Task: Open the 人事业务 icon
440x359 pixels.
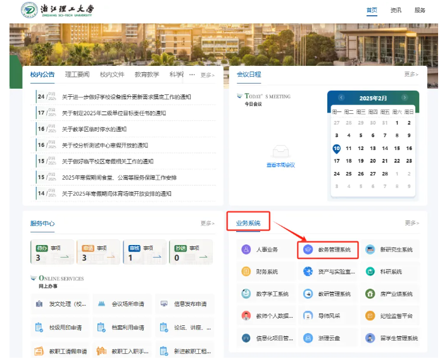Action: point(246,249)
